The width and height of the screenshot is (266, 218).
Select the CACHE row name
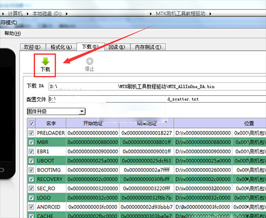45,216
